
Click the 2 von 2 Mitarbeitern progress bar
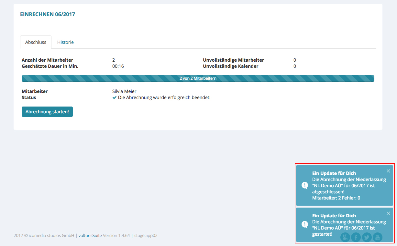tap(198, 78)
